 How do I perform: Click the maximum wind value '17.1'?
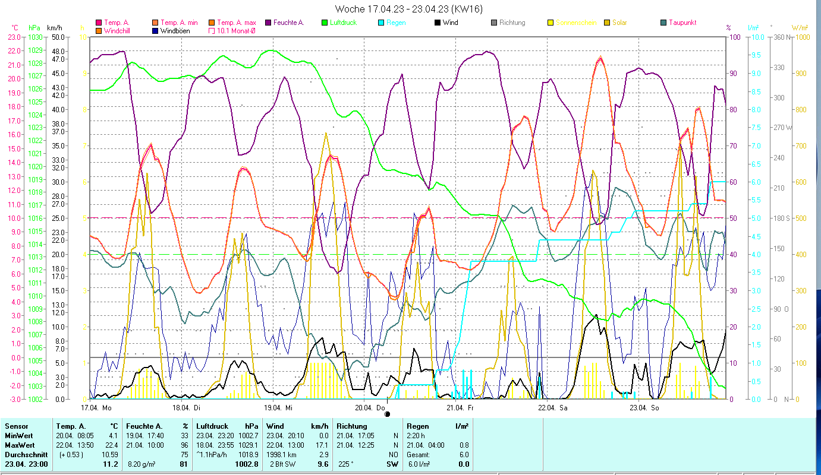[322, 445]
